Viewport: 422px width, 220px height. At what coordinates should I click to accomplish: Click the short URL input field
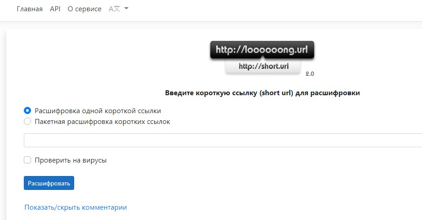coord(223,140)
